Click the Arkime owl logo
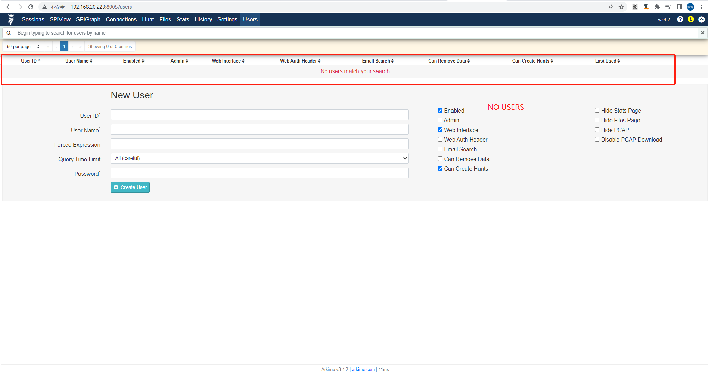This screenshot has width=708, height=373. [11, 19]
